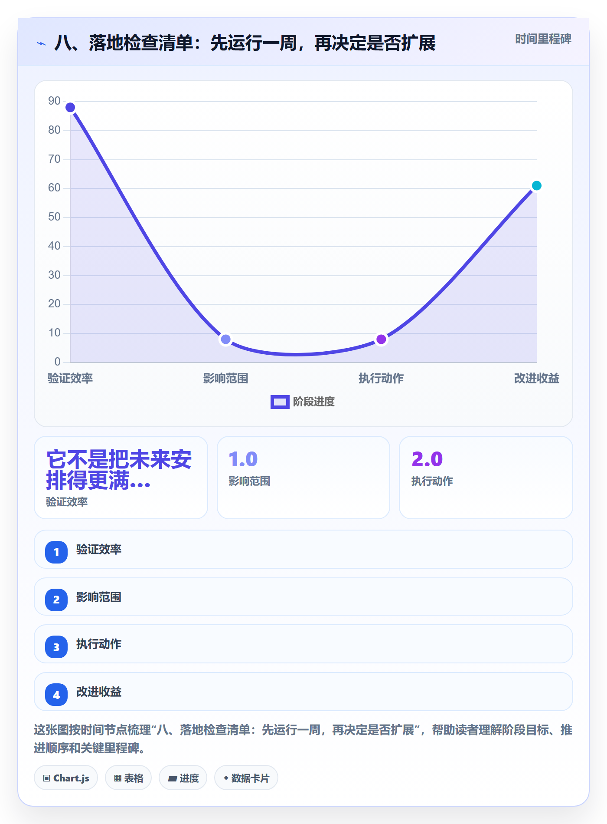The height and width of the screenshot is (824, 607).
Task: Click the 90 y-axis value
Action: 54,101
